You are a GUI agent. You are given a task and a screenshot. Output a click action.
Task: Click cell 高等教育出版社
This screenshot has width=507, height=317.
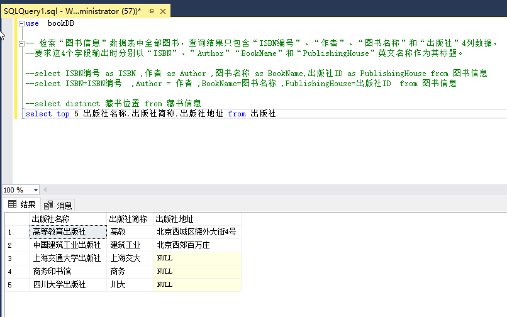click(x=68, y=232)
